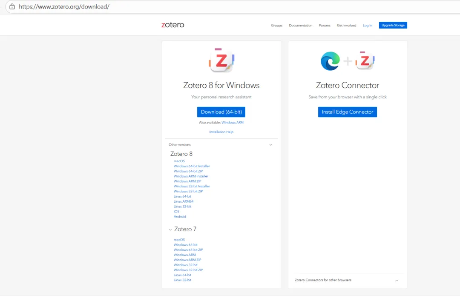Image resolution: width=460 pixels, height=307 pixels.
Task: Download Zotero 7 Windows ARM ZIP
Action: click(187, 260)
